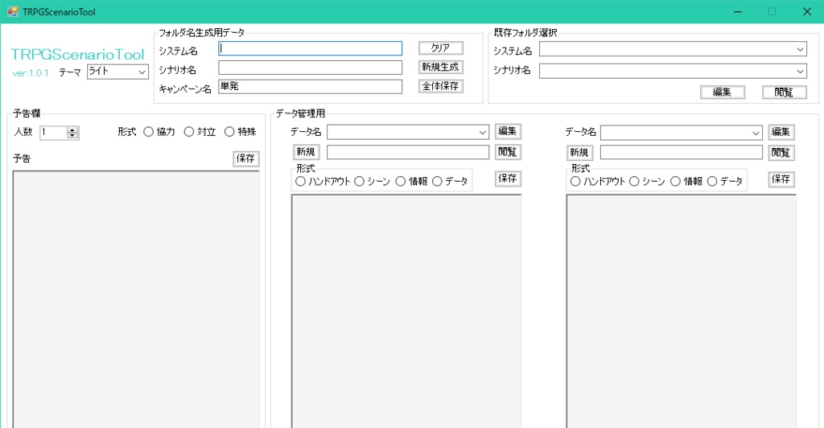Click the TRPGScenarioTool logo text

(x=77, y=55)
